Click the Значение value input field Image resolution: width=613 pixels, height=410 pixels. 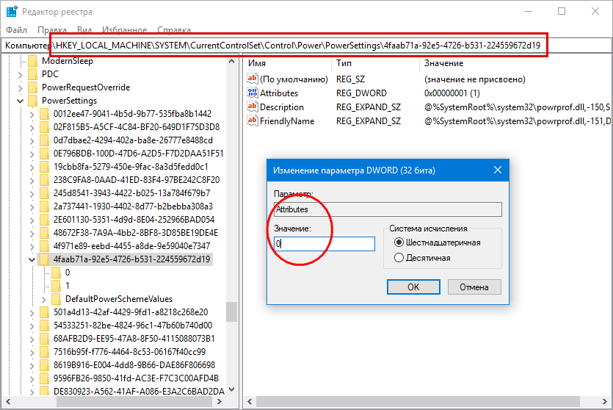coord(324,244)
